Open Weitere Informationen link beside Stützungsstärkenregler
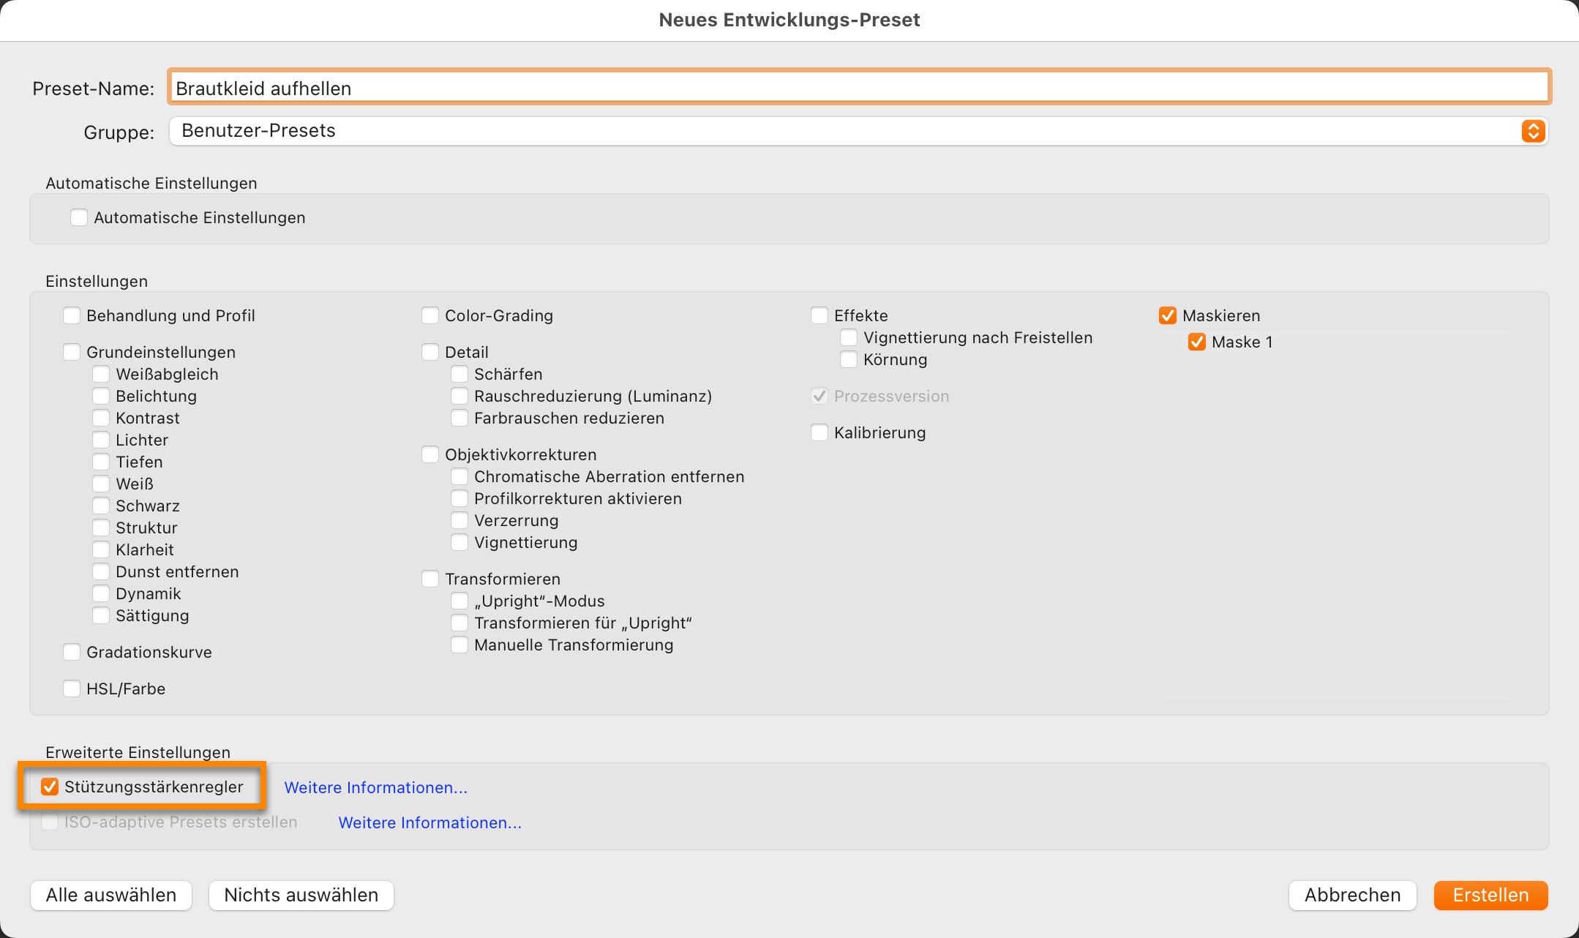The image size is (1579, 938). (x=375, y=787)
